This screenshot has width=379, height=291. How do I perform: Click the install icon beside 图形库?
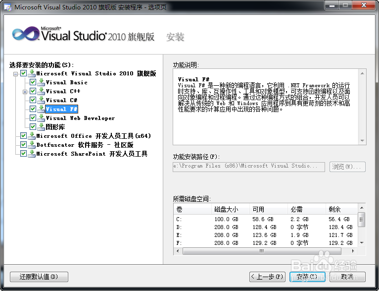41,127
